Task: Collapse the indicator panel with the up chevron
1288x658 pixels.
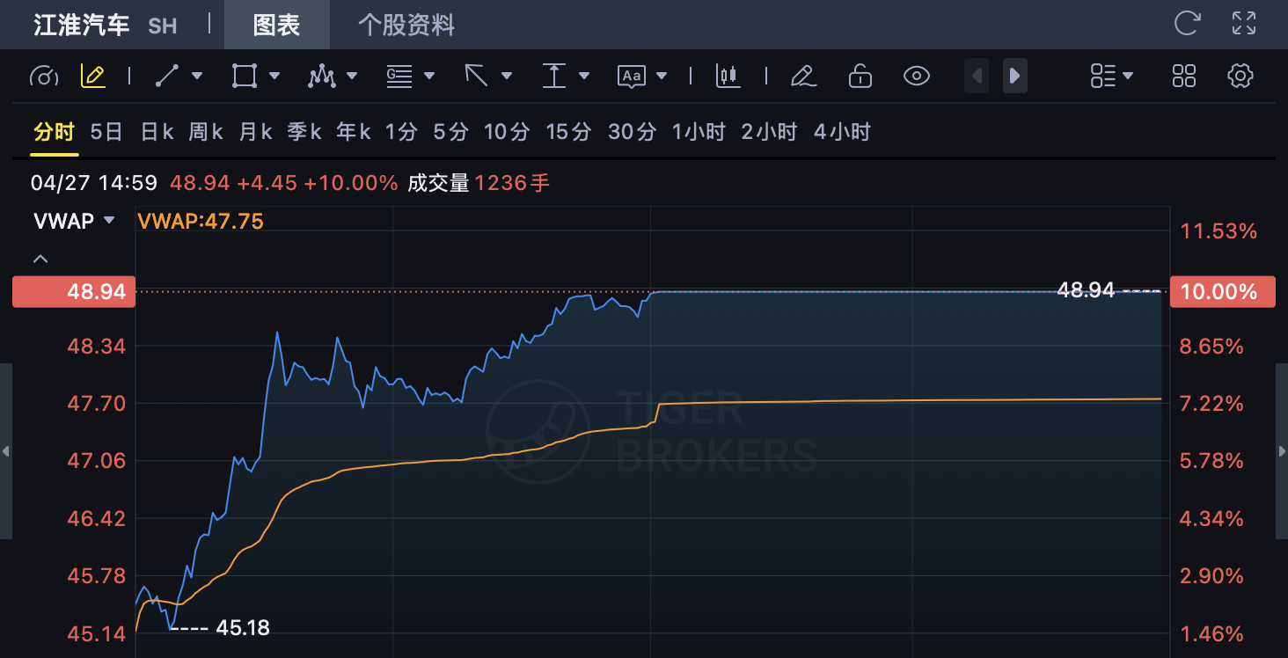Action: [40, 259]
